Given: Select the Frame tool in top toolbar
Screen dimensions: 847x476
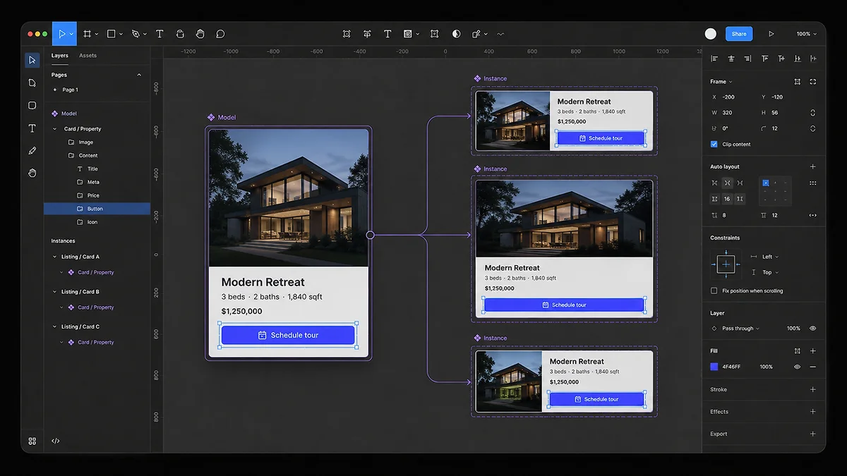Looking at the screenshot, I should [x=88, y=34].
